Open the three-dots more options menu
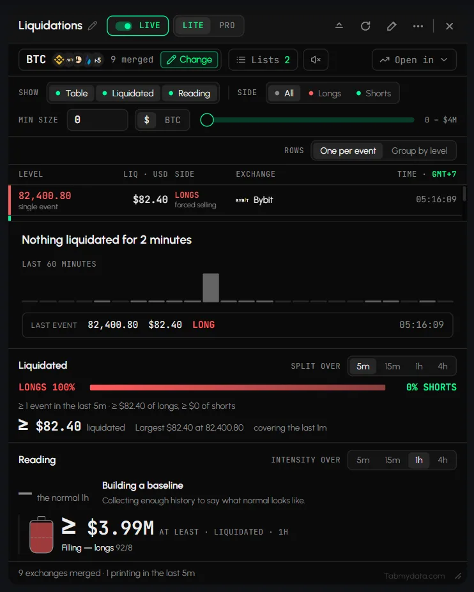This screenshot has width=474, height=592. point(418,26)
